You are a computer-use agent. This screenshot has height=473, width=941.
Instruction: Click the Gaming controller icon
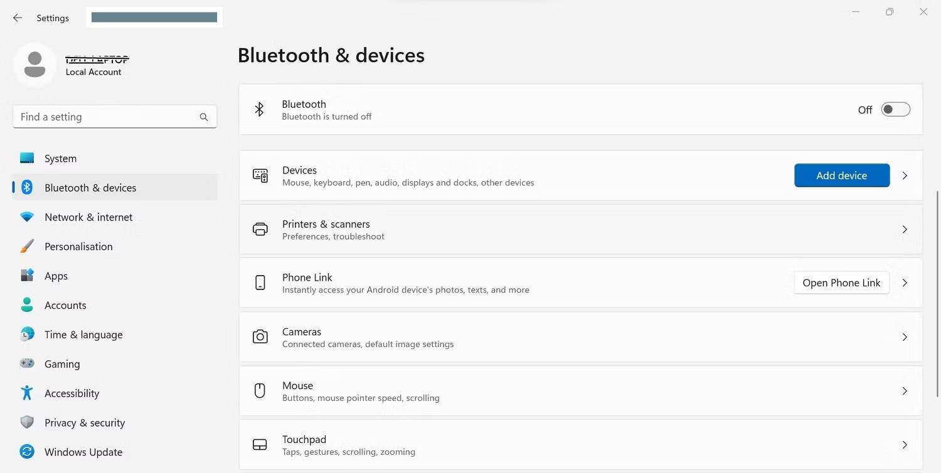click(x=27, y=363)
